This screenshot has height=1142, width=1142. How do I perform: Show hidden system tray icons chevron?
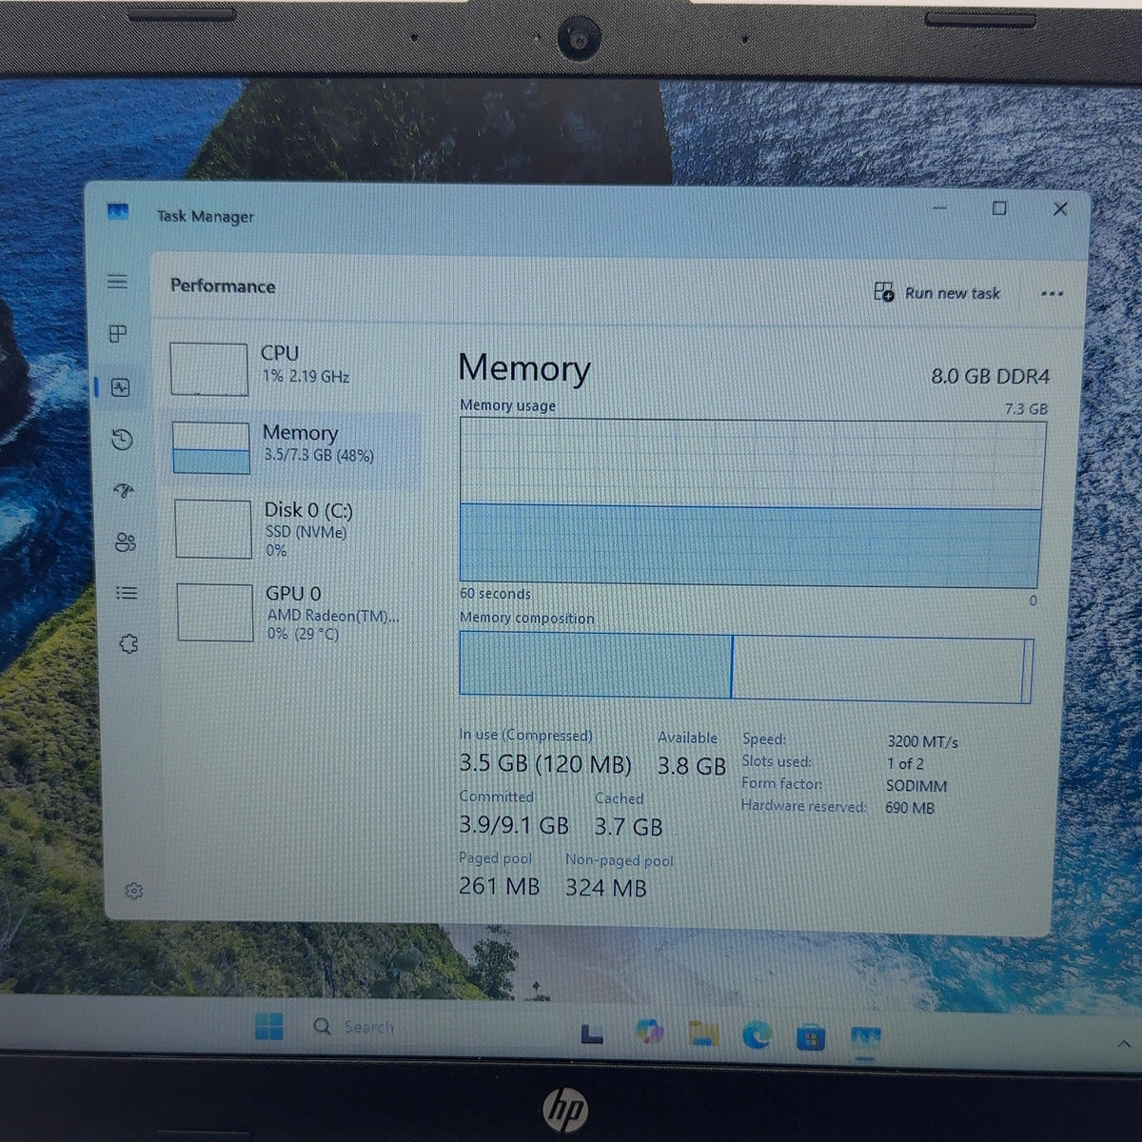point(1124,1044)
